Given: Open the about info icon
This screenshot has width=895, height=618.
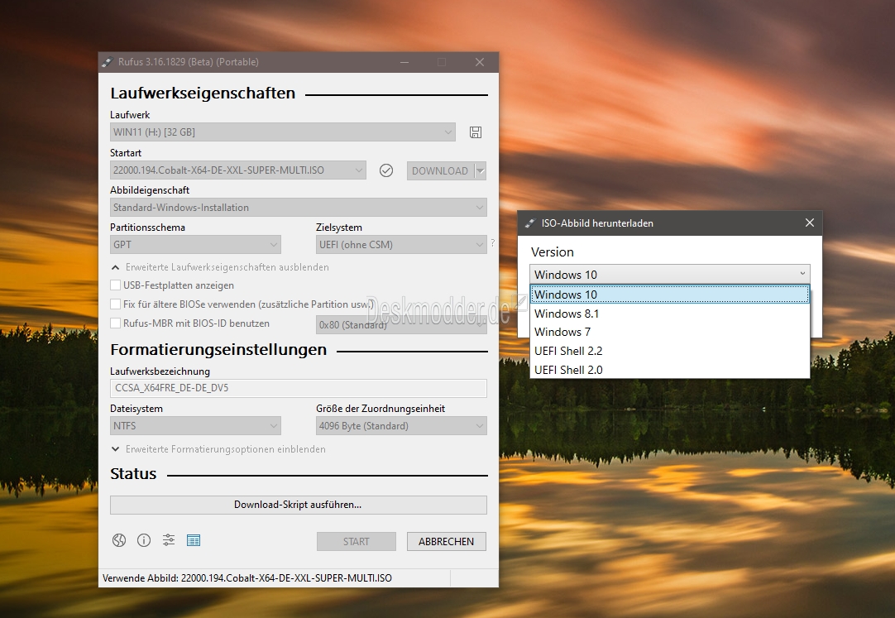Looking at the screenshot, I should coord(144,540).
